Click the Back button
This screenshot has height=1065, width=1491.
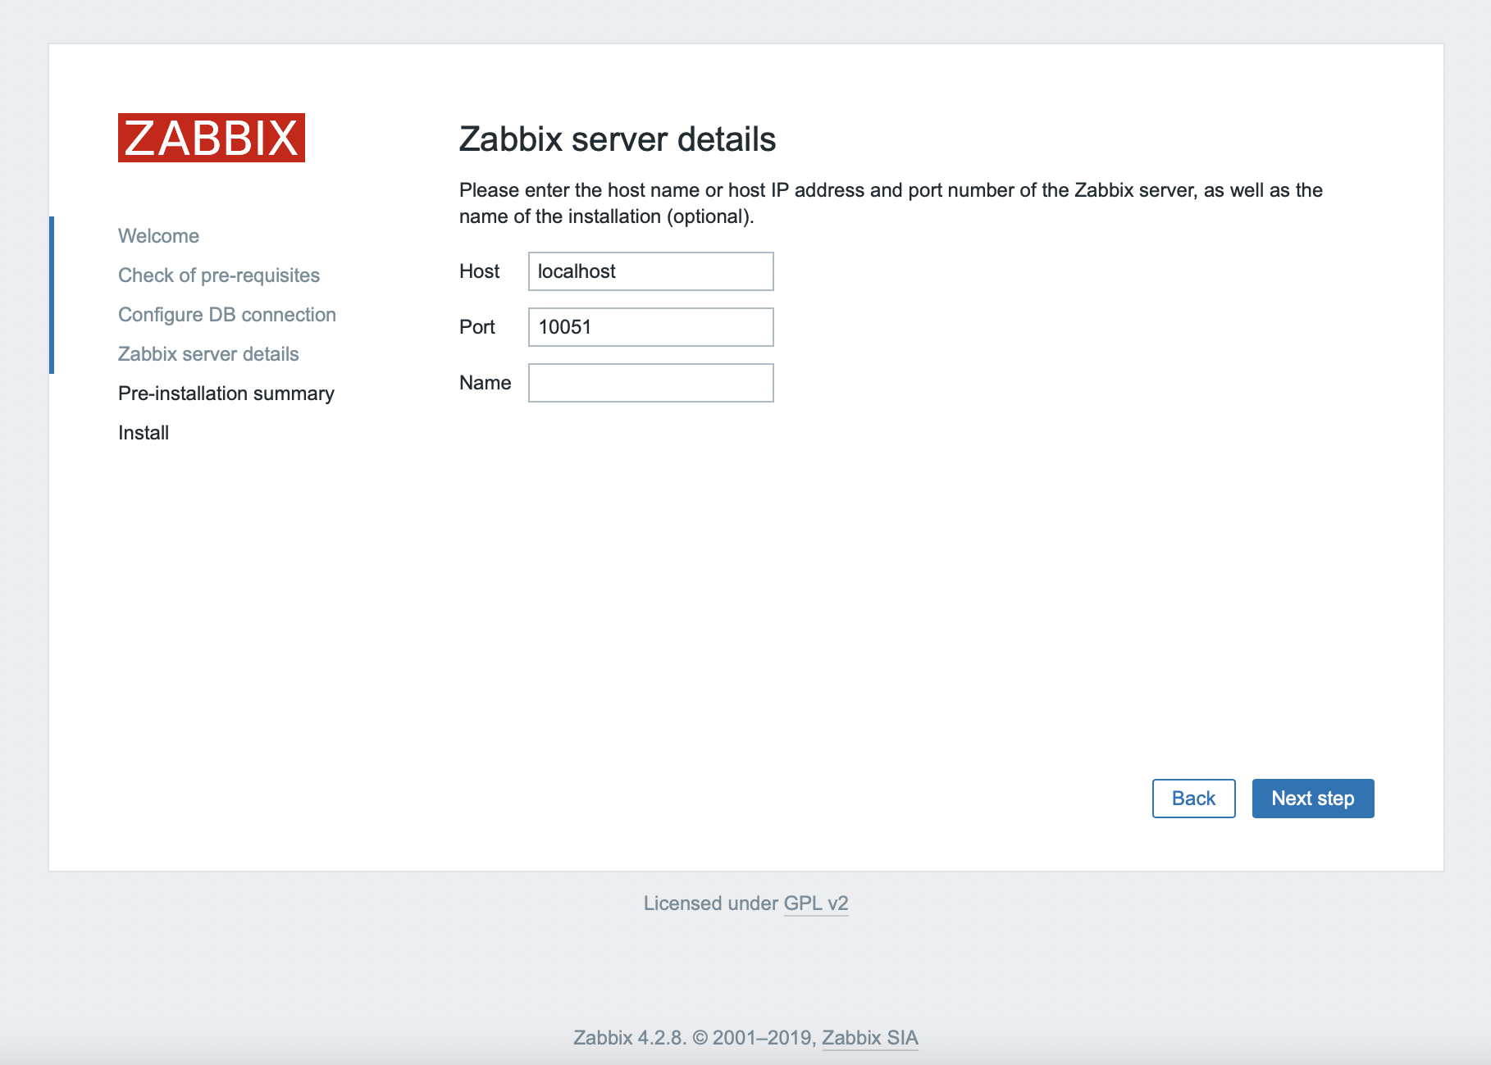1193,799
